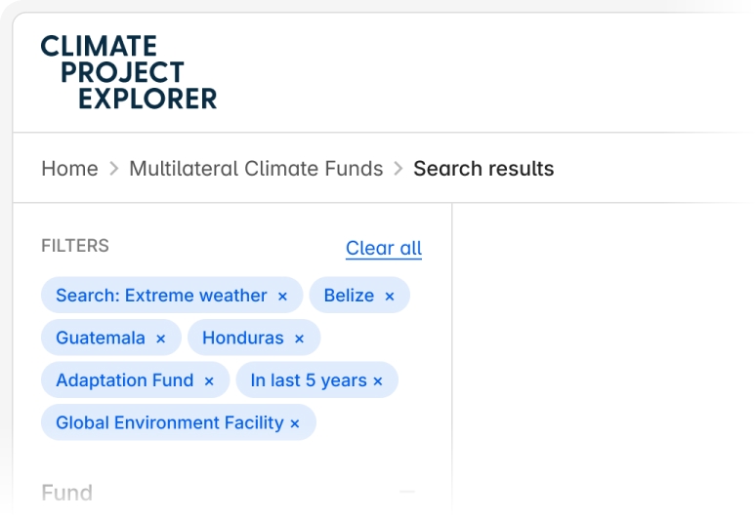Screen dimensions: 756x518
Task: Click the Fund section heading
Action: click(x=66, y=493)
